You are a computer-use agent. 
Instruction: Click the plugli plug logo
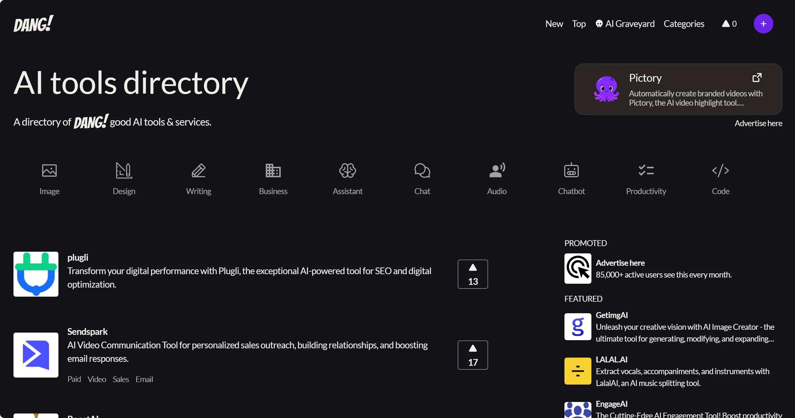(36, 274)
